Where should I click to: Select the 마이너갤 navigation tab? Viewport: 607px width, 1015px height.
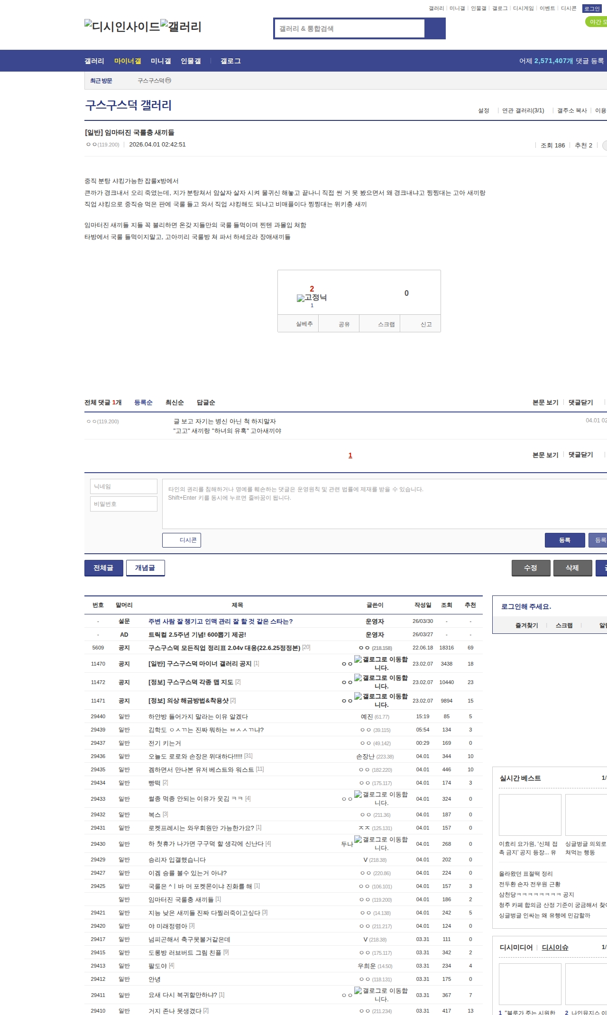[x=128, y=61]
